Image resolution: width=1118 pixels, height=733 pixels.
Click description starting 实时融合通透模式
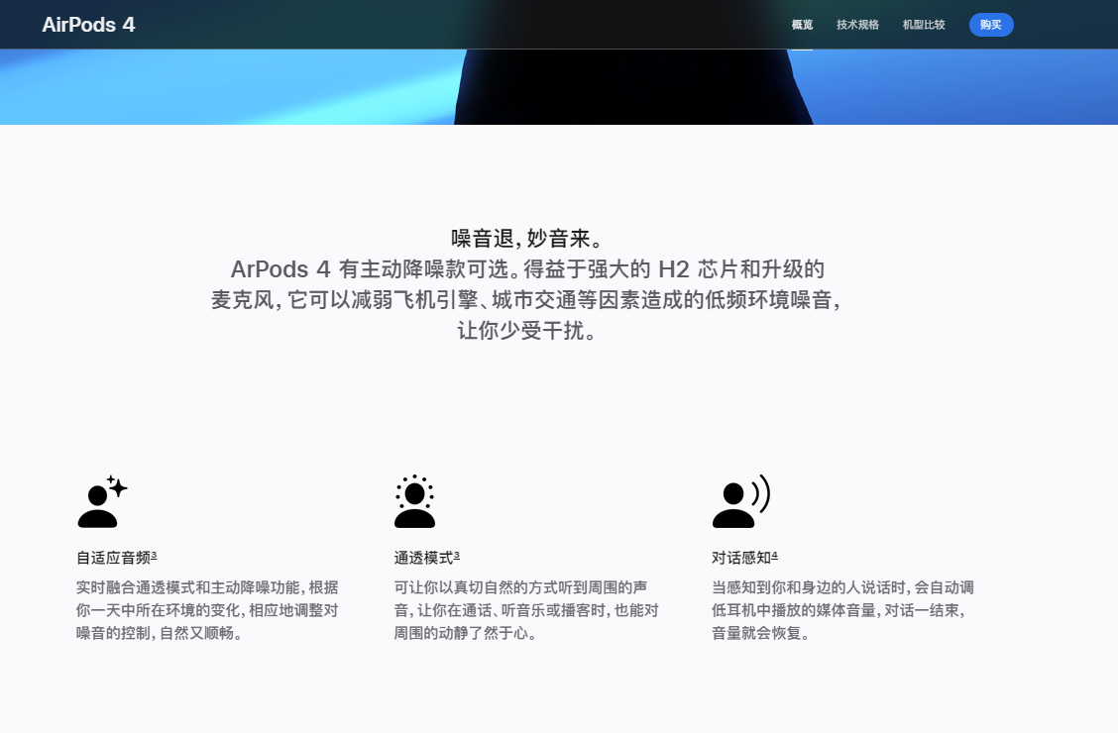(207, 610)
